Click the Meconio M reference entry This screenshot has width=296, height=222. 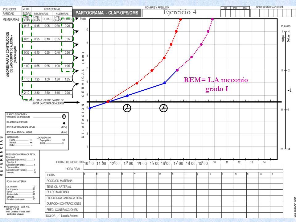point(21,172)
